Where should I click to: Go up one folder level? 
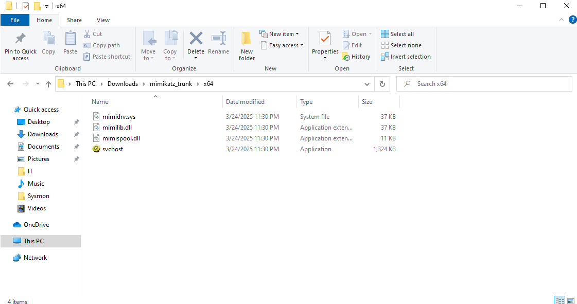point(48,84)
